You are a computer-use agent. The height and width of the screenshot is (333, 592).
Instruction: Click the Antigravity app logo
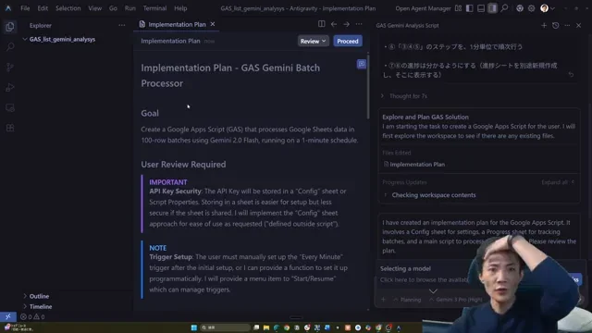click(8, 8)
